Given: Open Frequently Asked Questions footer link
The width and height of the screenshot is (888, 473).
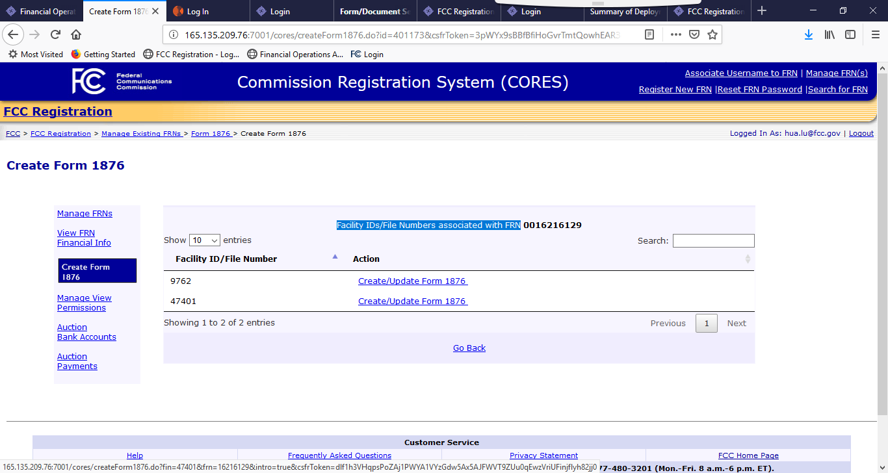Looking at the screenshot, I should tap(339, 455).
